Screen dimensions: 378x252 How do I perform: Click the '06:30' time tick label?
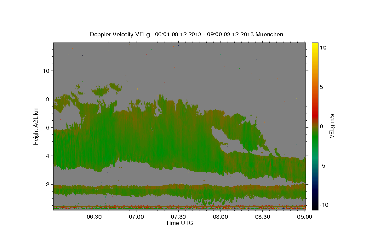94,217
